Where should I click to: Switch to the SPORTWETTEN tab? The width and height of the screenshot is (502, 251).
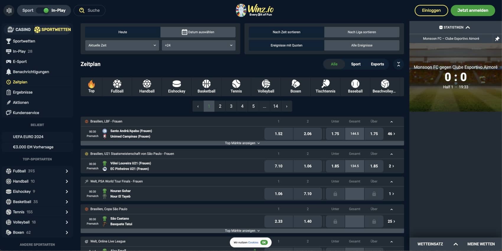[53, 30]
